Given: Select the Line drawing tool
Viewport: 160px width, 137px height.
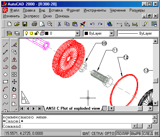Looking at the screenshot, I should tap(5, 45).
